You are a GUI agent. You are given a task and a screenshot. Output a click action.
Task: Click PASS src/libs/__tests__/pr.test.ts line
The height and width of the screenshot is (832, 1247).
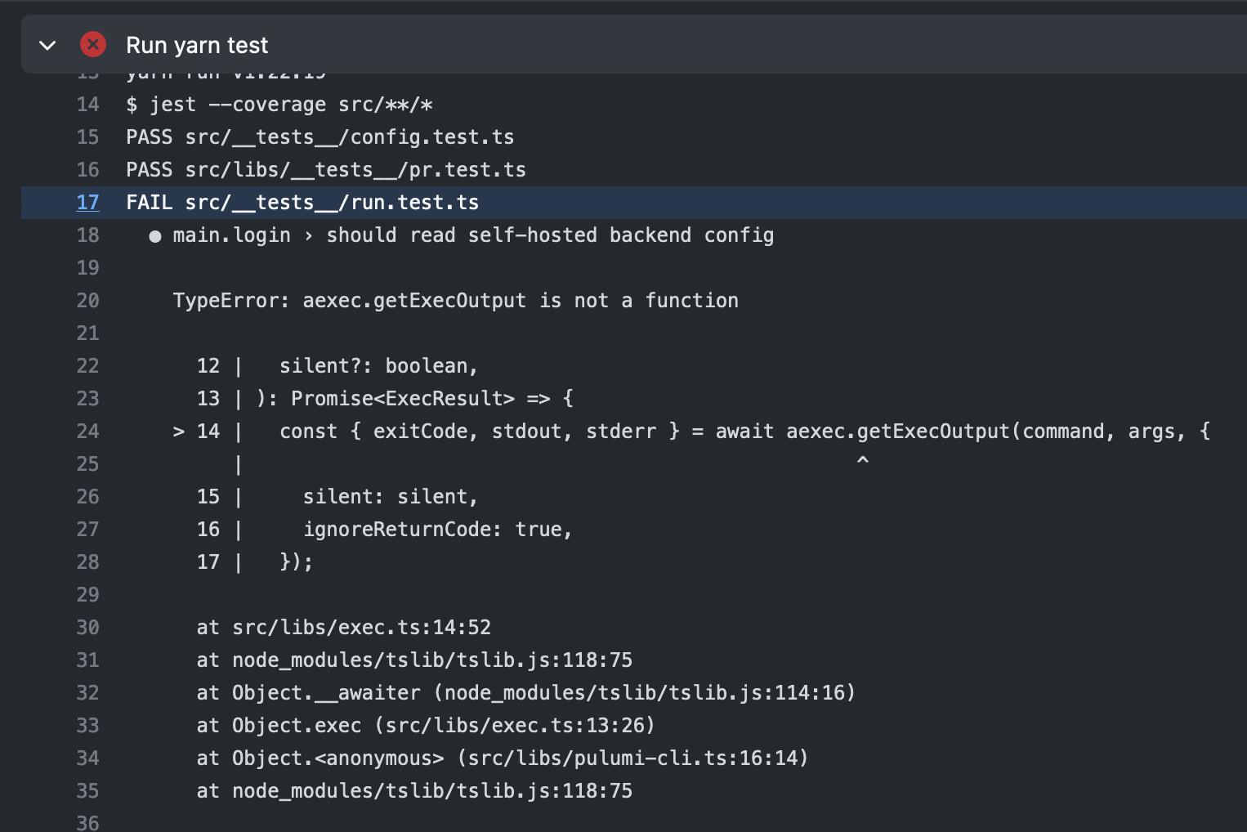pos(326,170)
